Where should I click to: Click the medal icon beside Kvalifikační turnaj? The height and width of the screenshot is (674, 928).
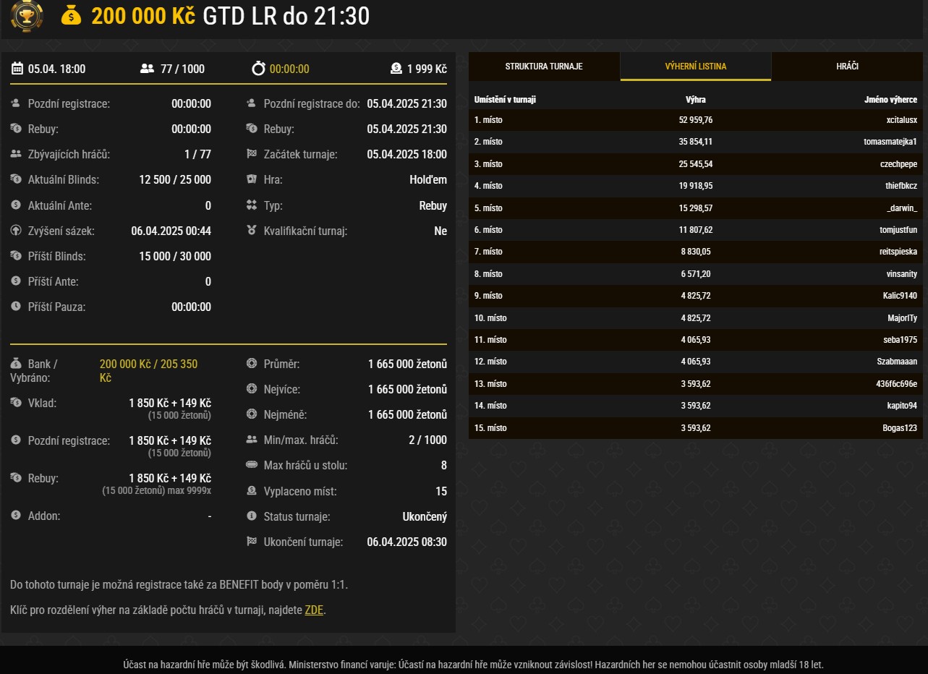tap(252, 231)
